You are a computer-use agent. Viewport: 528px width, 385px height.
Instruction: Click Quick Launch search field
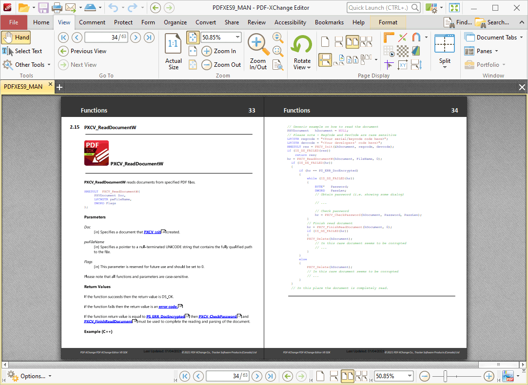click(383, 7)
